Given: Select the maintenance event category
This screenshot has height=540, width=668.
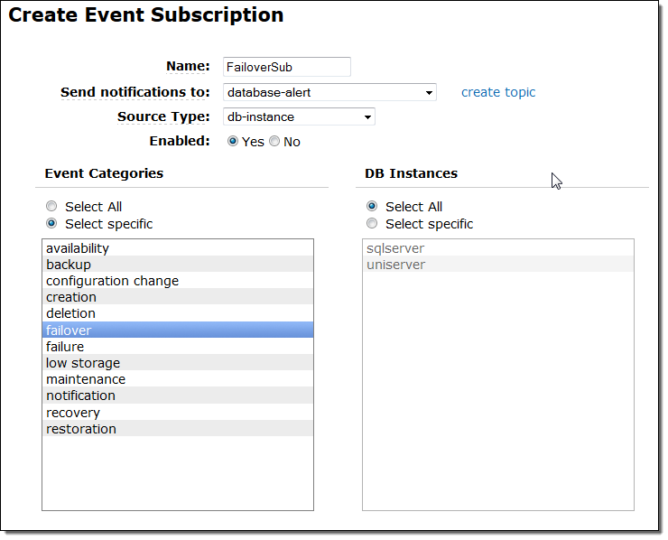Looking at the screenshot, I should pyautogui.click(x=86, y=379).
